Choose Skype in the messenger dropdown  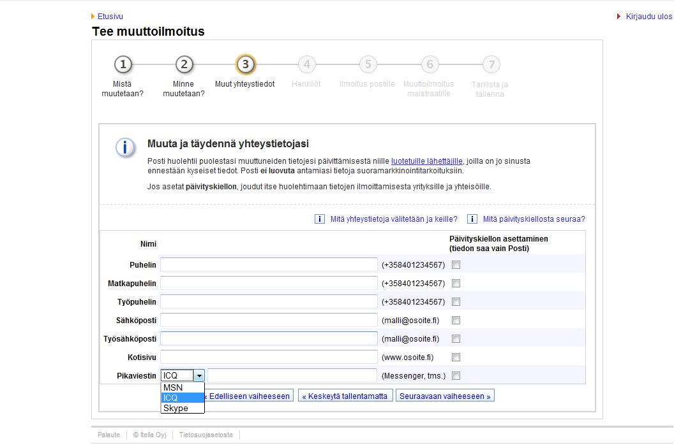(176, 408)
